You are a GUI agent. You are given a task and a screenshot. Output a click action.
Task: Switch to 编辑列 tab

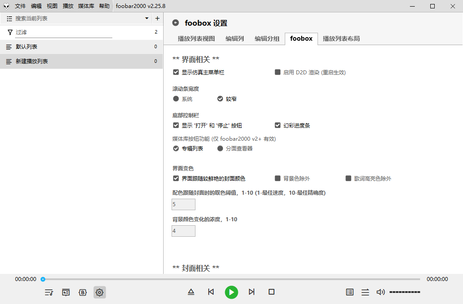(x=235, y=38)
